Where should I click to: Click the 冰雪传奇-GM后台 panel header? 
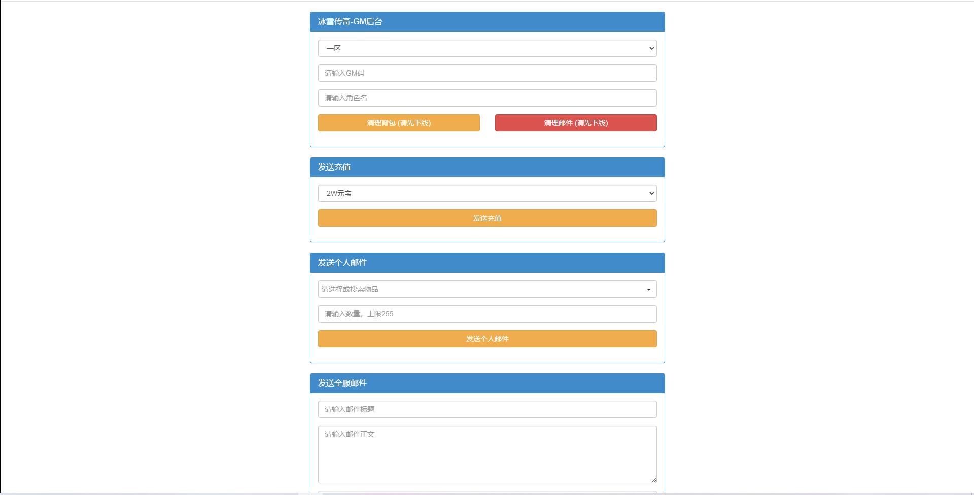487,22
